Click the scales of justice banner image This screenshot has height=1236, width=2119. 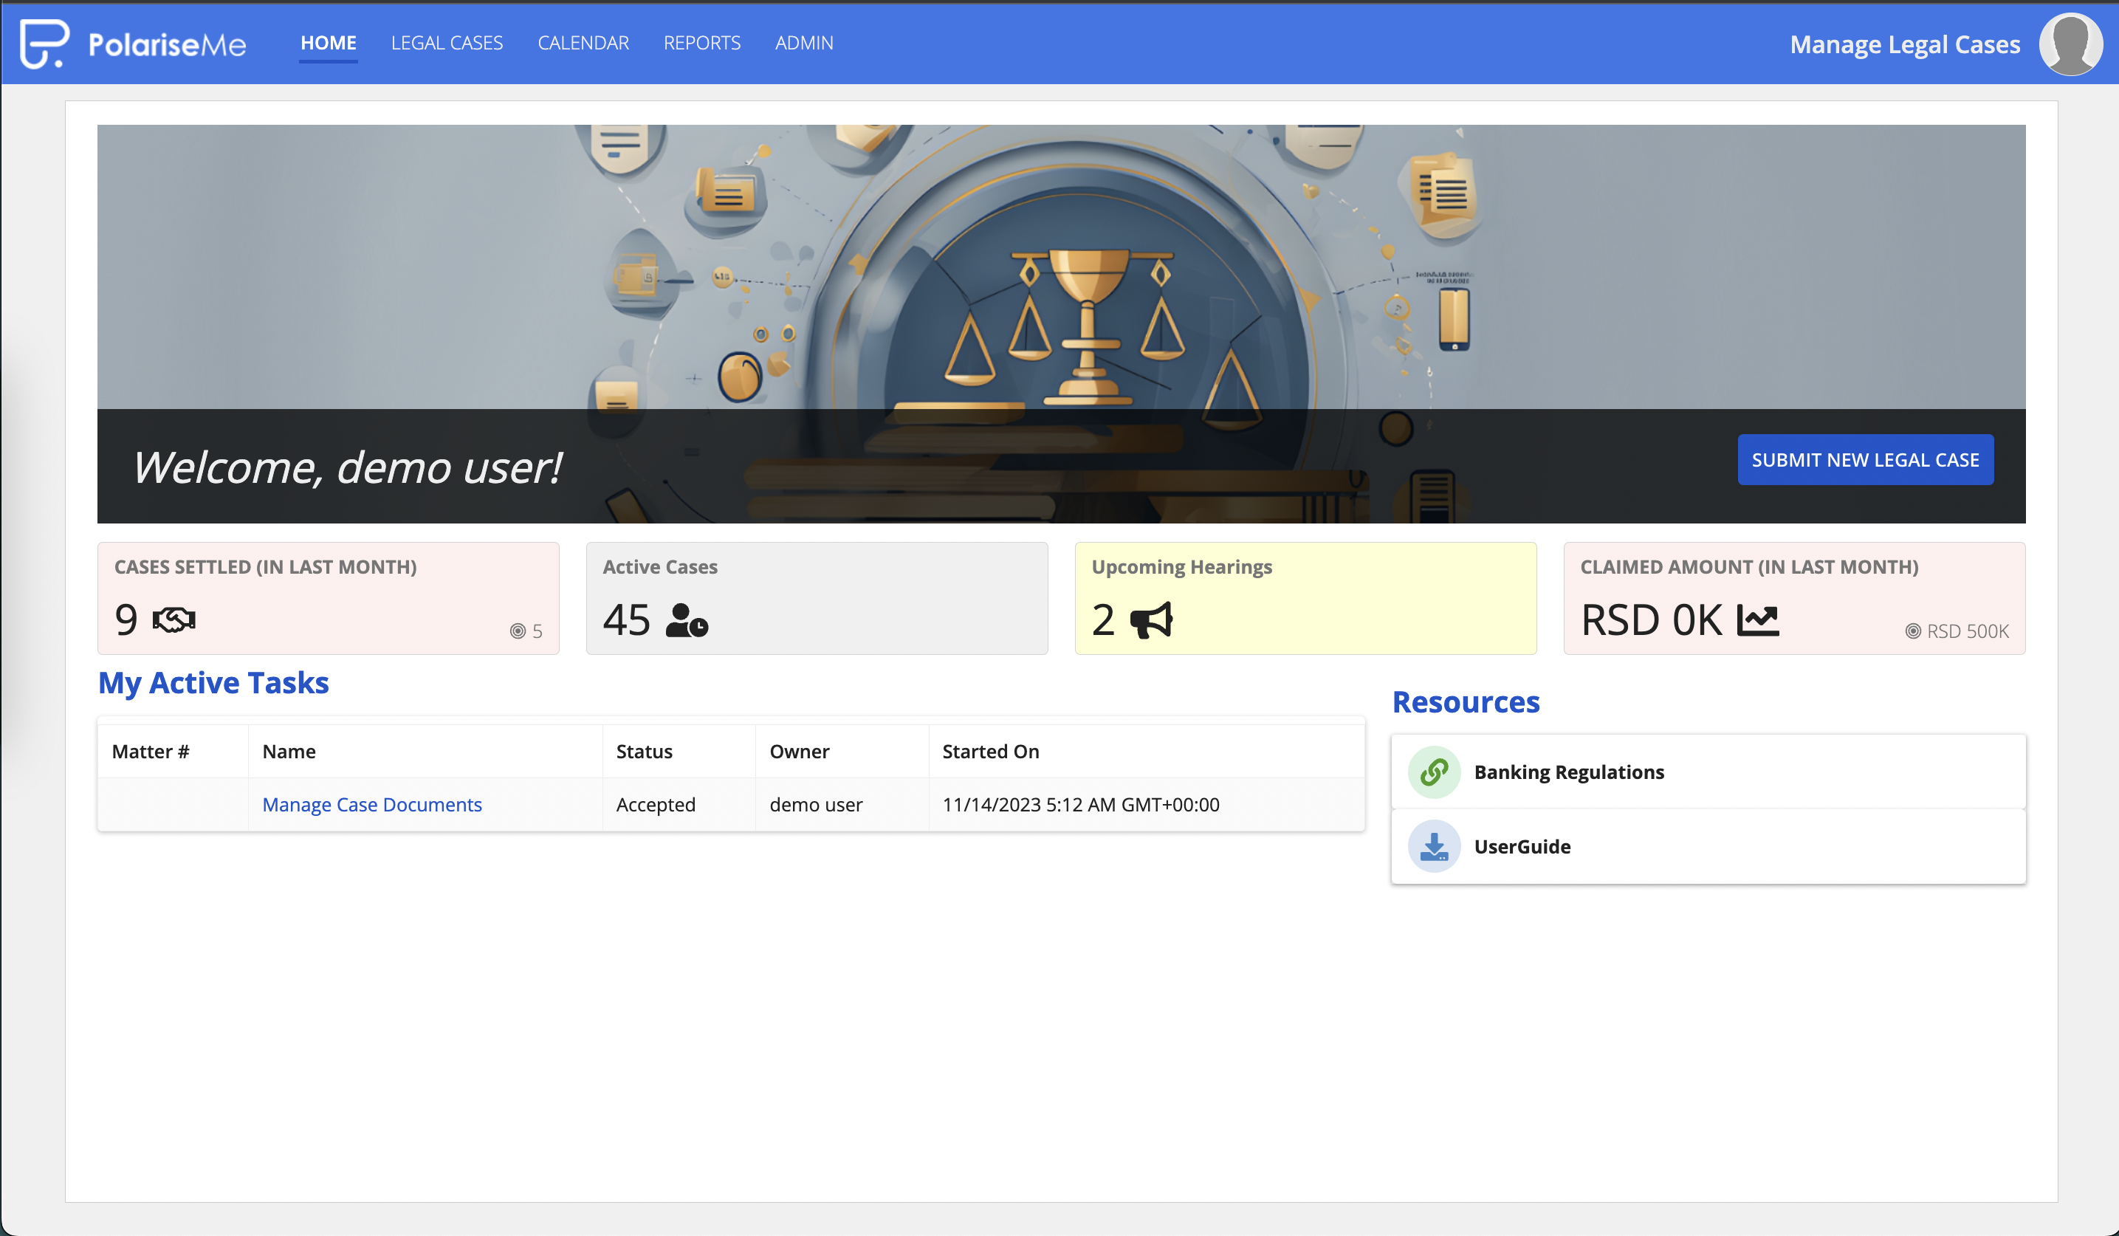point(1061,323)
